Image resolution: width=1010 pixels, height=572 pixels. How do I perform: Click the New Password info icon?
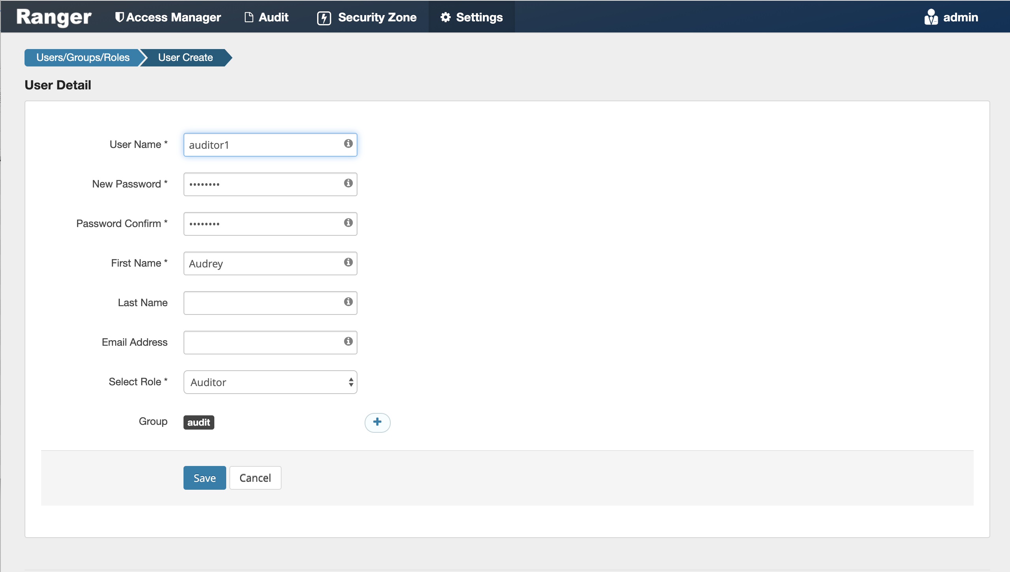coord(348,183)
